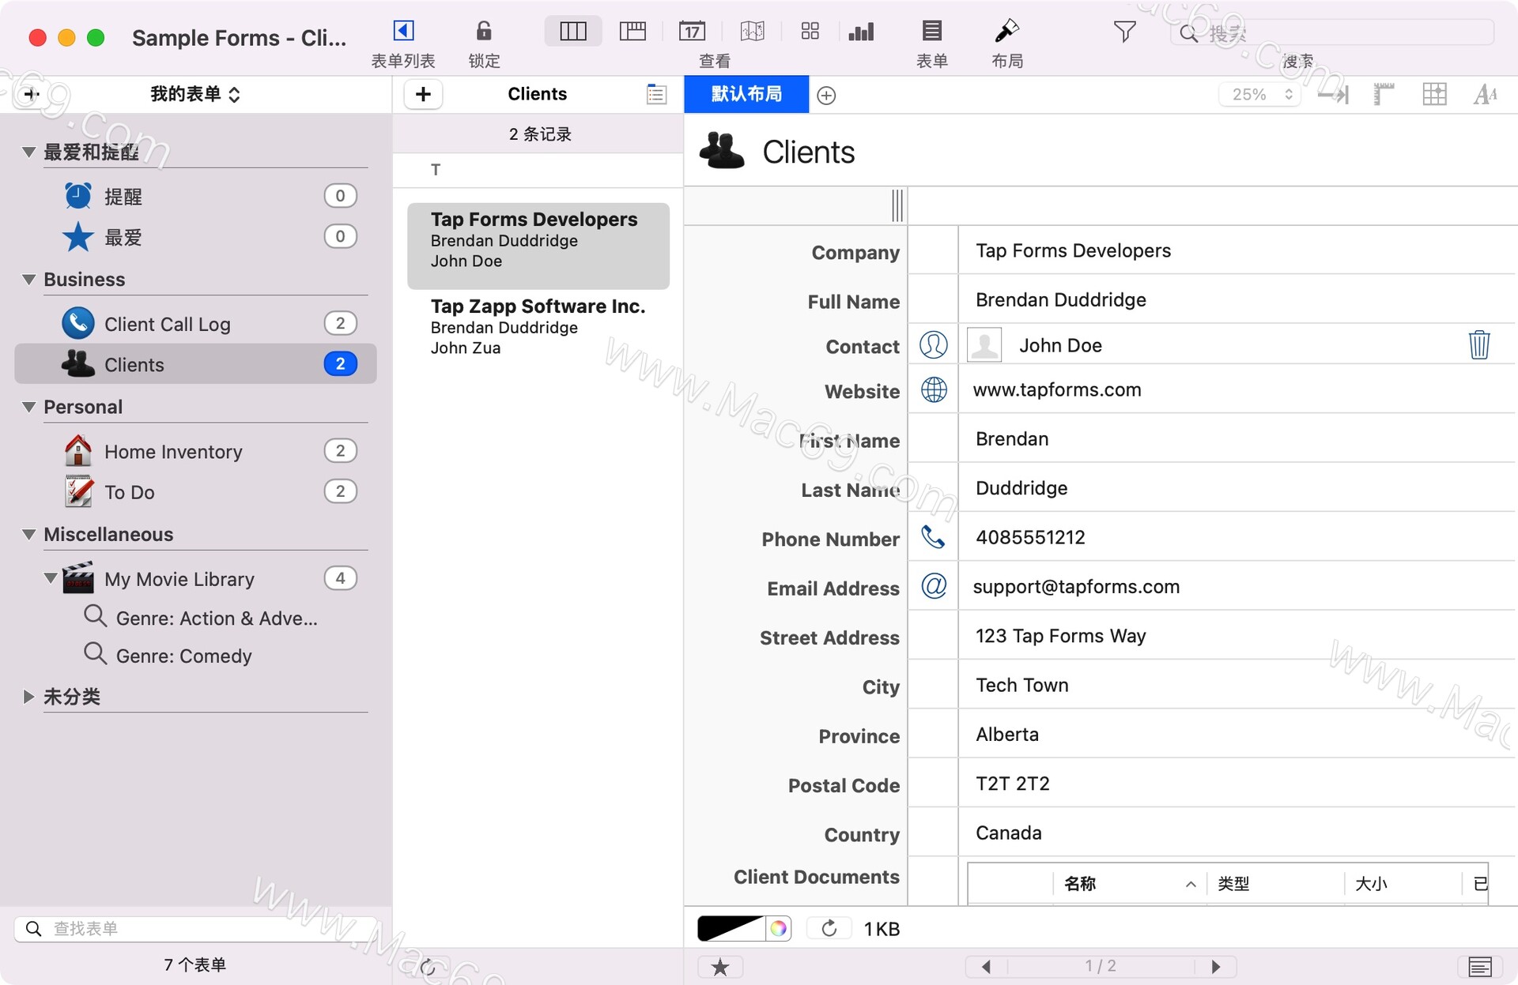Click the trash icon next to John Doe contact
This screenshot has width=1518, height=985.
1481,344
